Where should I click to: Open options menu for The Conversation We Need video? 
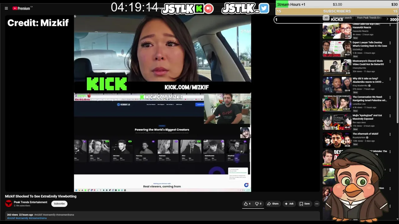pos(390,98)
